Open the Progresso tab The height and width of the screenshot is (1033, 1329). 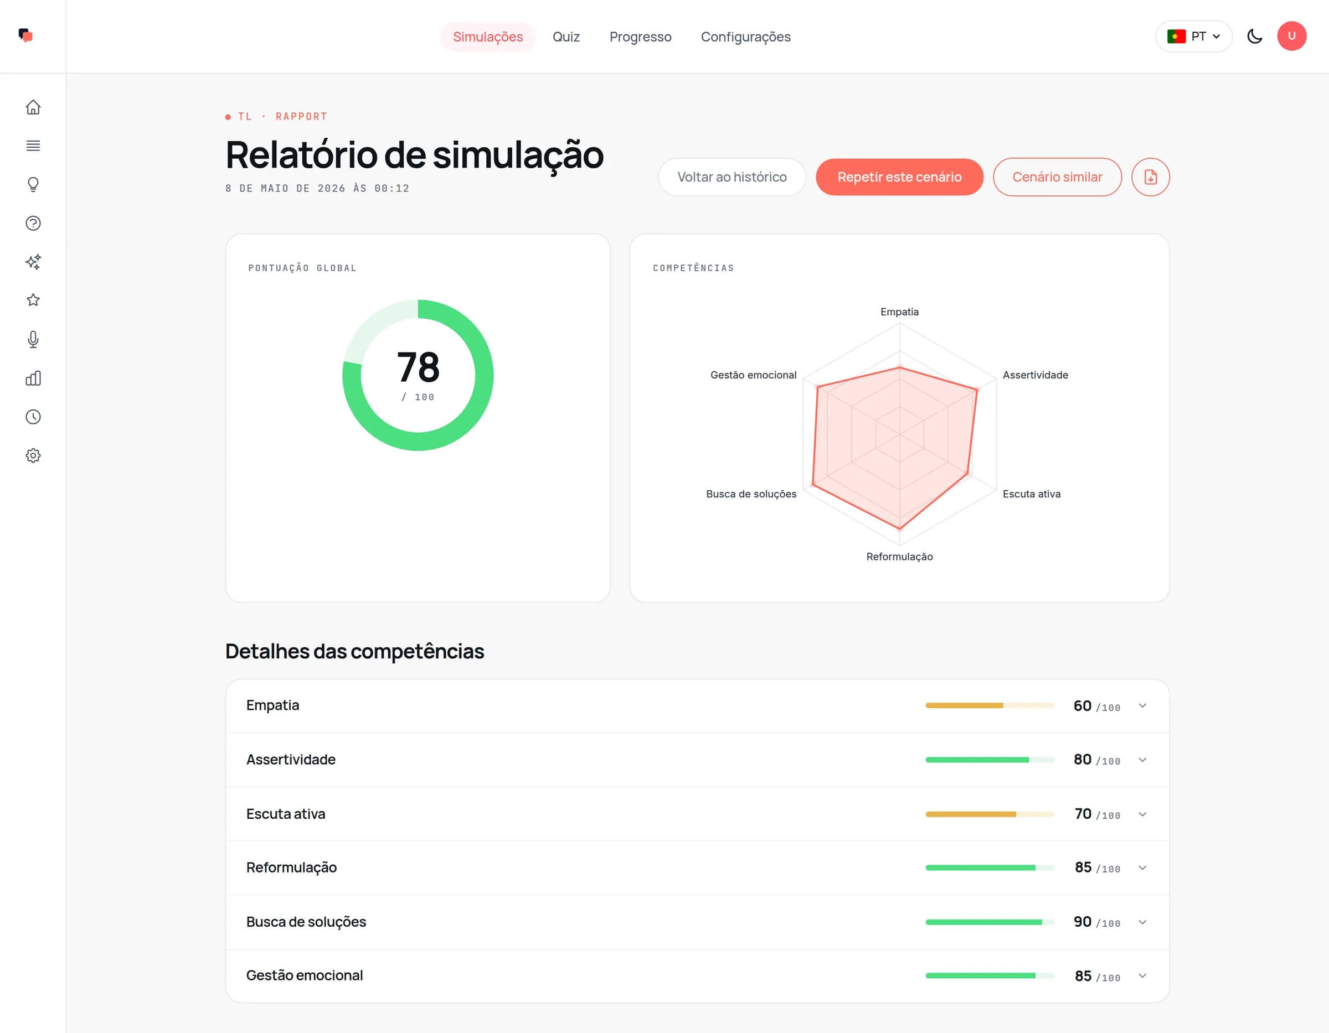640,37
